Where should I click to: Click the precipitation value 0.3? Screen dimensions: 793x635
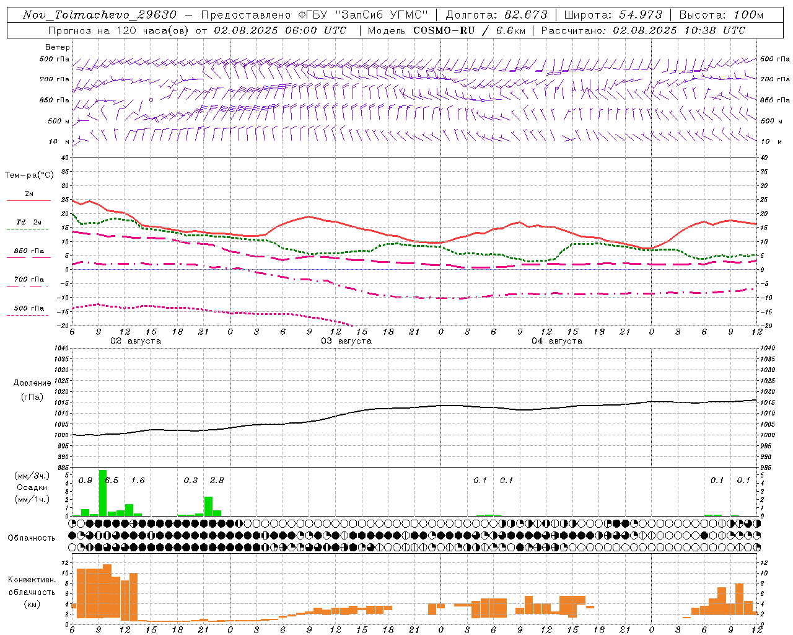(x=191, y=480)
